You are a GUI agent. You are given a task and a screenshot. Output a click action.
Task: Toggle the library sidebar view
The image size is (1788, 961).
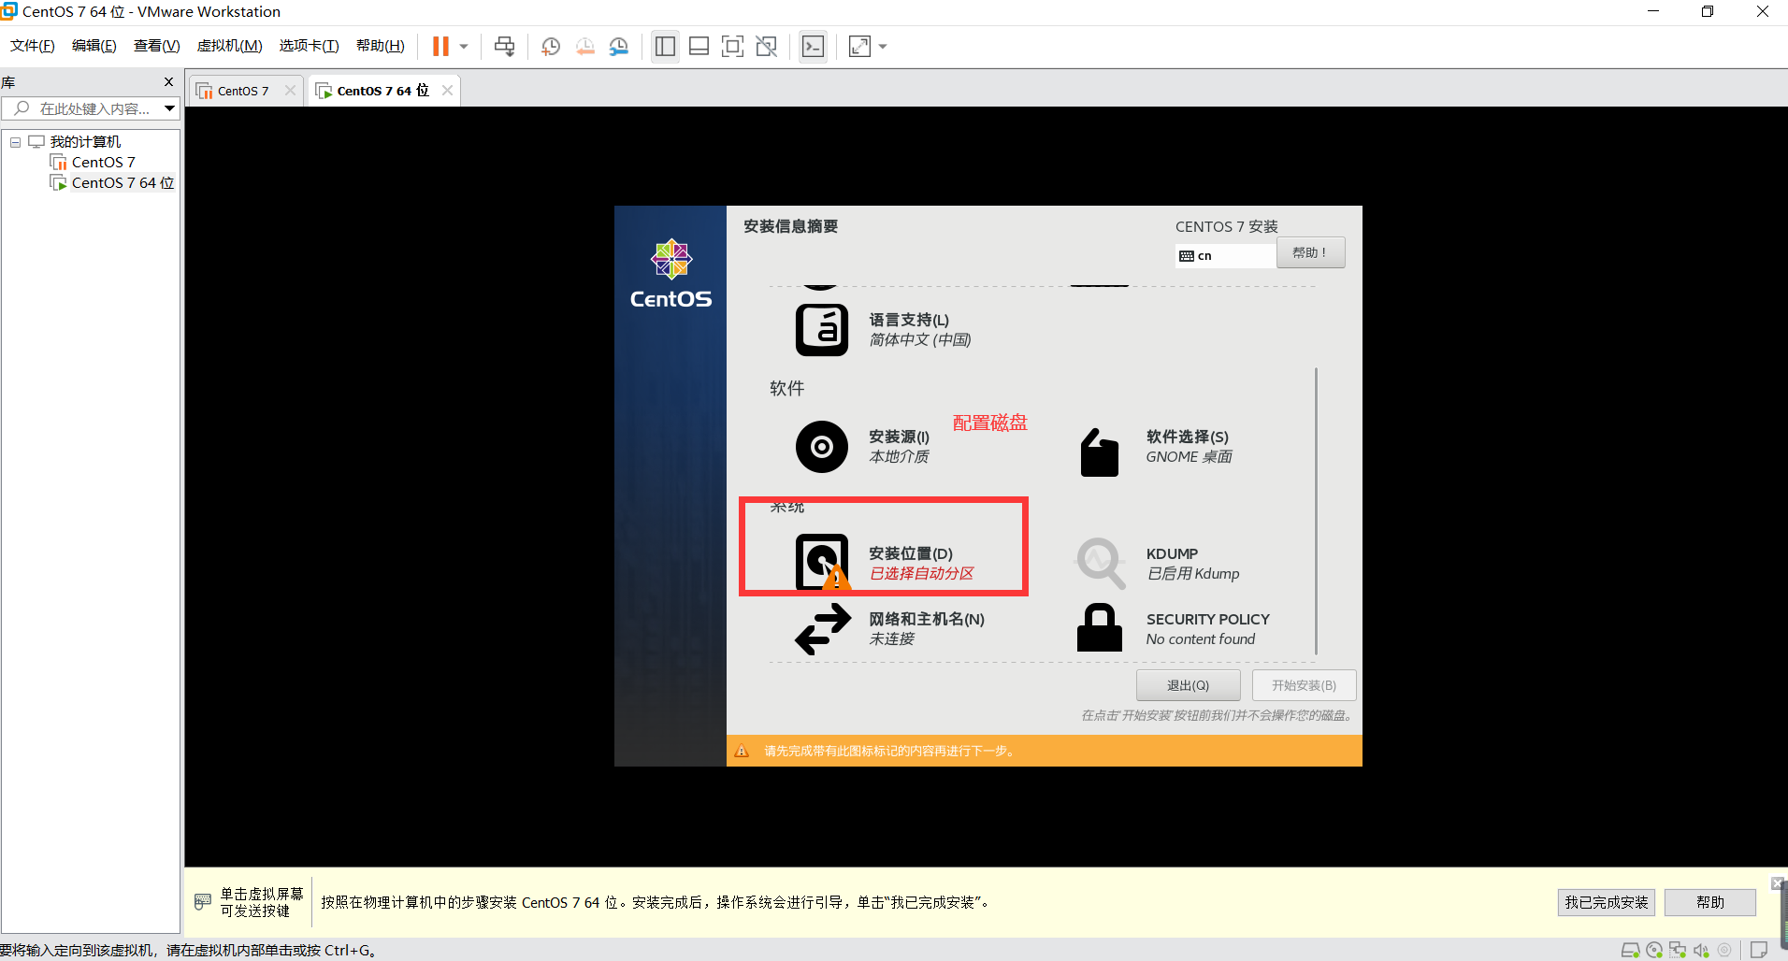click(665, 47)
